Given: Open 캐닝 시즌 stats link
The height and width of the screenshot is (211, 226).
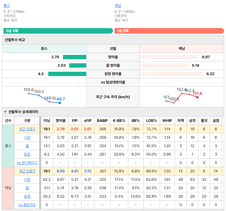Looking at the screenshot, I should click(27, 180).
